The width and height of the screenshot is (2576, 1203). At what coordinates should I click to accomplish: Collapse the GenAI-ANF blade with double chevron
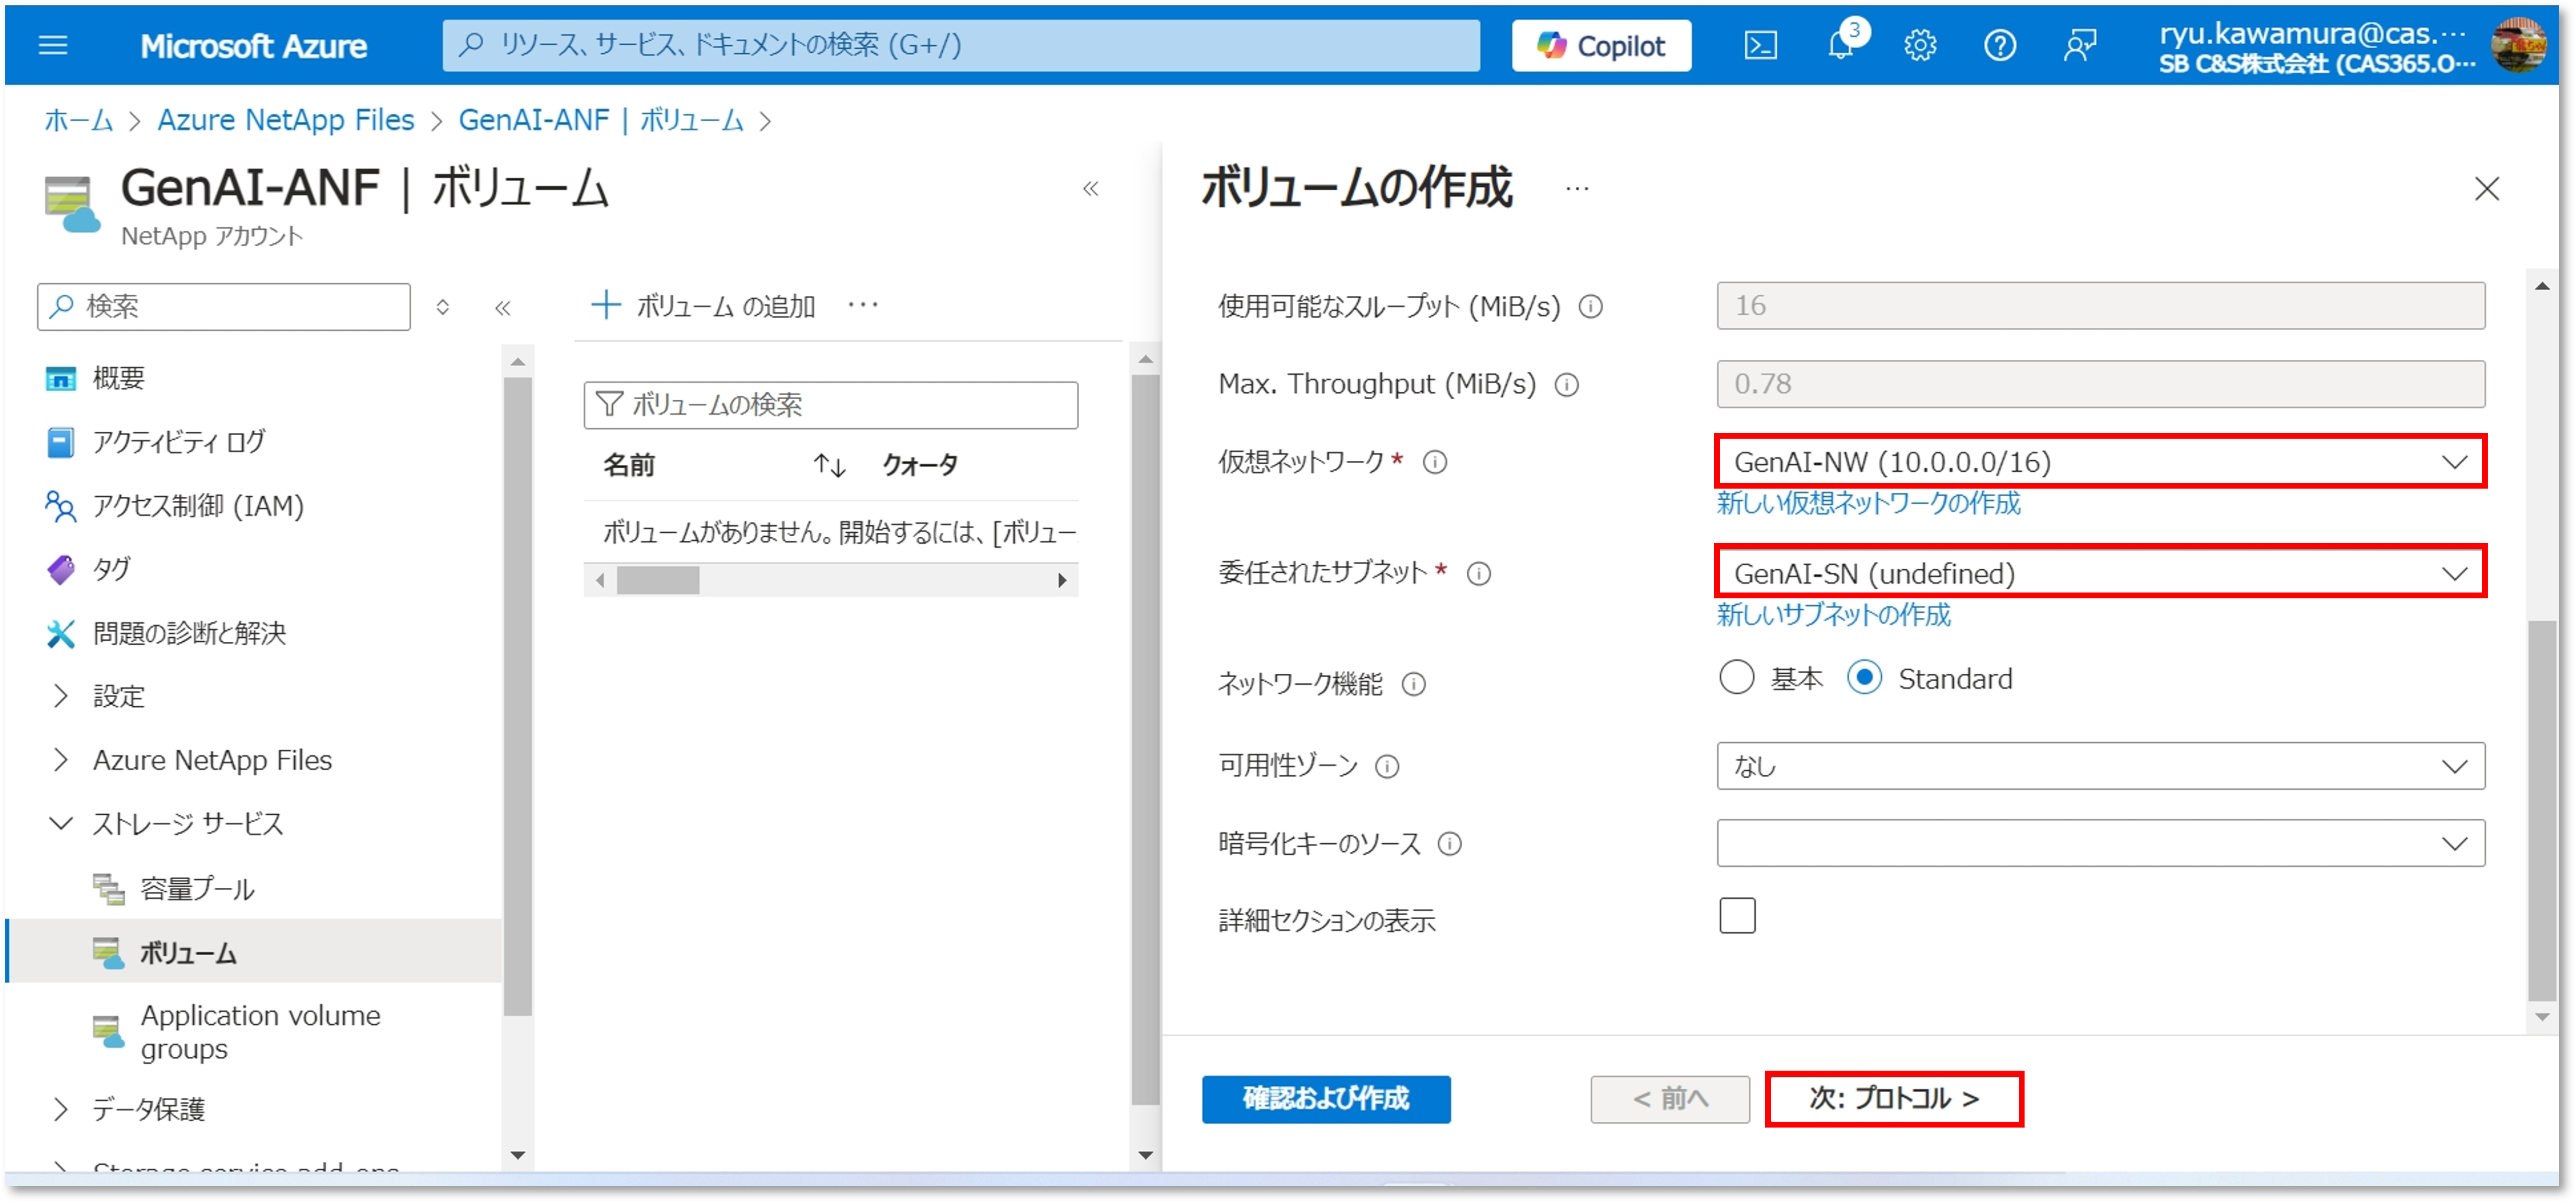1090,188
